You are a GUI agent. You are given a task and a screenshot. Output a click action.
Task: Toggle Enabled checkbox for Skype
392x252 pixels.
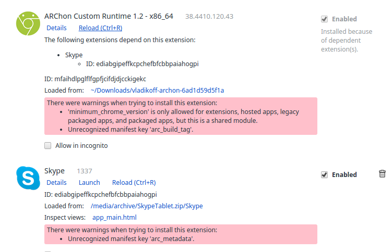coord(324,175)
